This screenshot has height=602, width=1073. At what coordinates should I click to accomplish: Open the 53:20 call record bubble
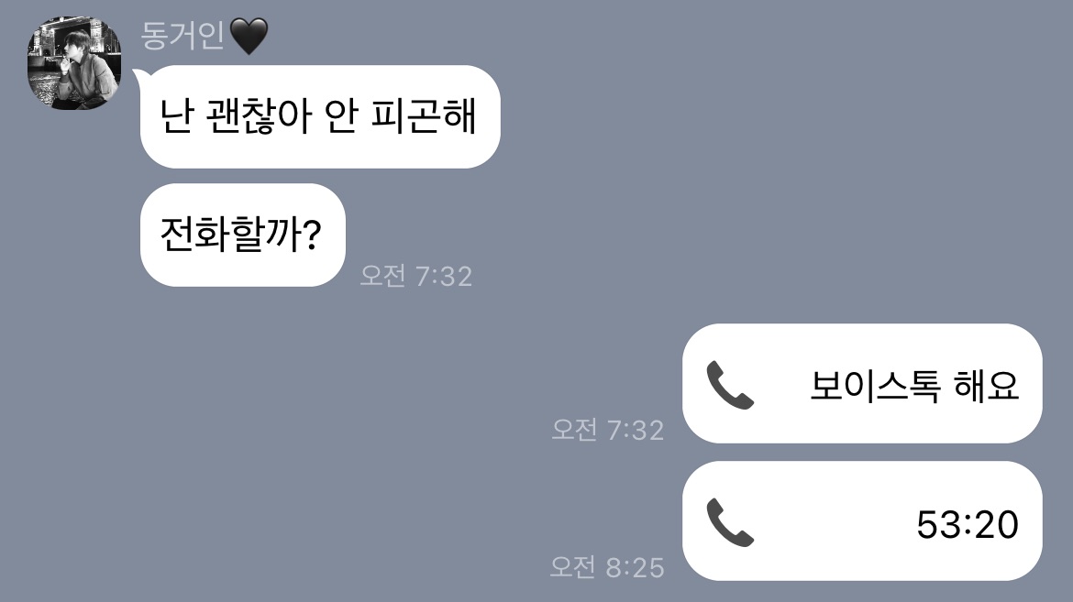[862, 521]
